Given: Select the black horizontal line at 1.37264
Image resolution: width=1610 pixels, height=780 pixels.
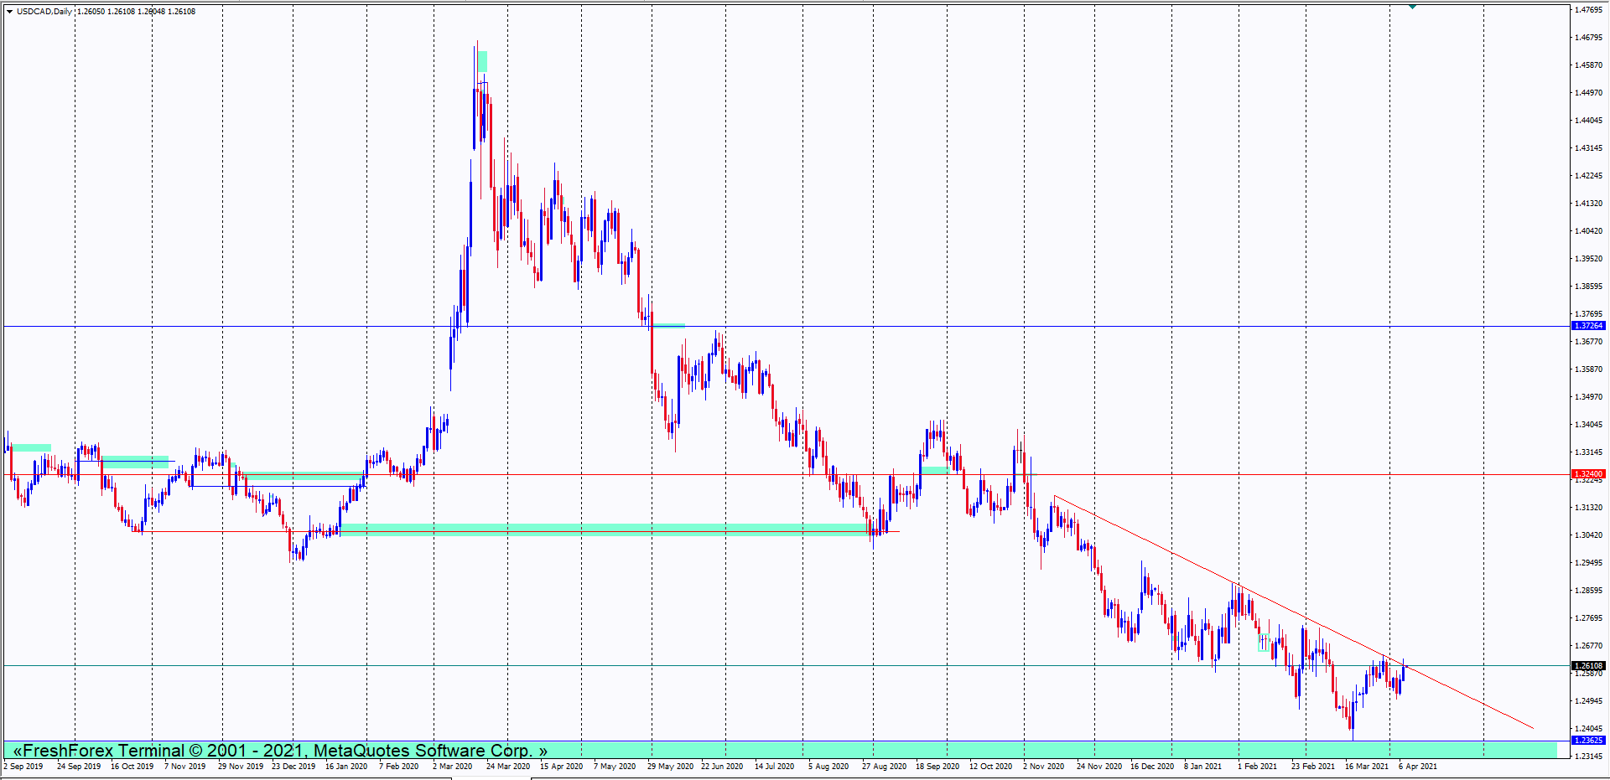Looking at the screenshot, I should [x=252, y=326].
